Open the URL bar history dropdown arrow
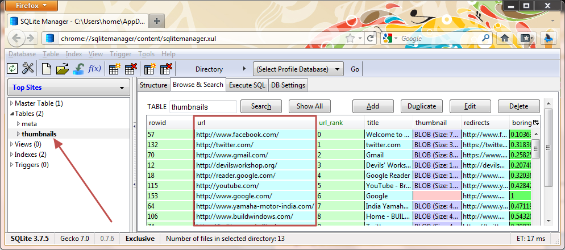Image resolution: width=565 pixels, height=250 pixels. (x=359, y=38)
